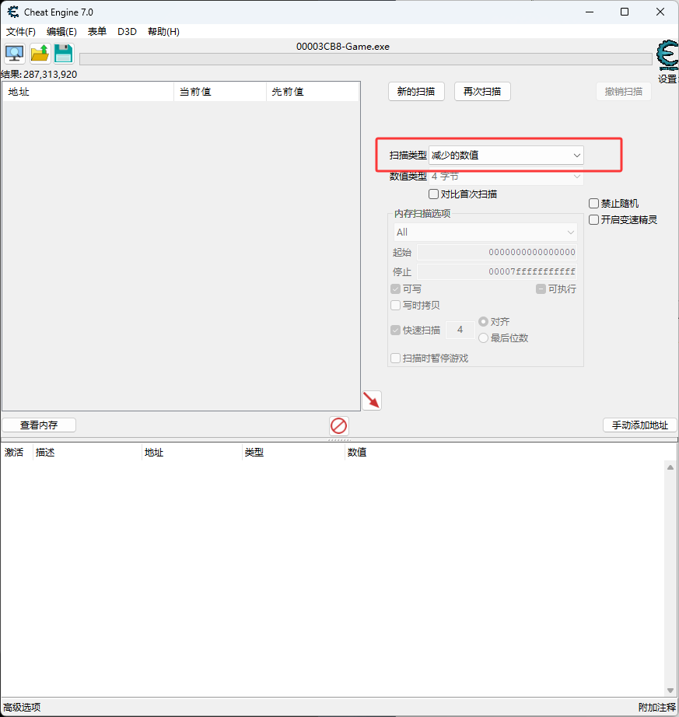
Task: Click the red arrow add-to-address-list icon
Action: 372,400
